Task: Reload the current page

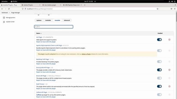Action: 9,9
